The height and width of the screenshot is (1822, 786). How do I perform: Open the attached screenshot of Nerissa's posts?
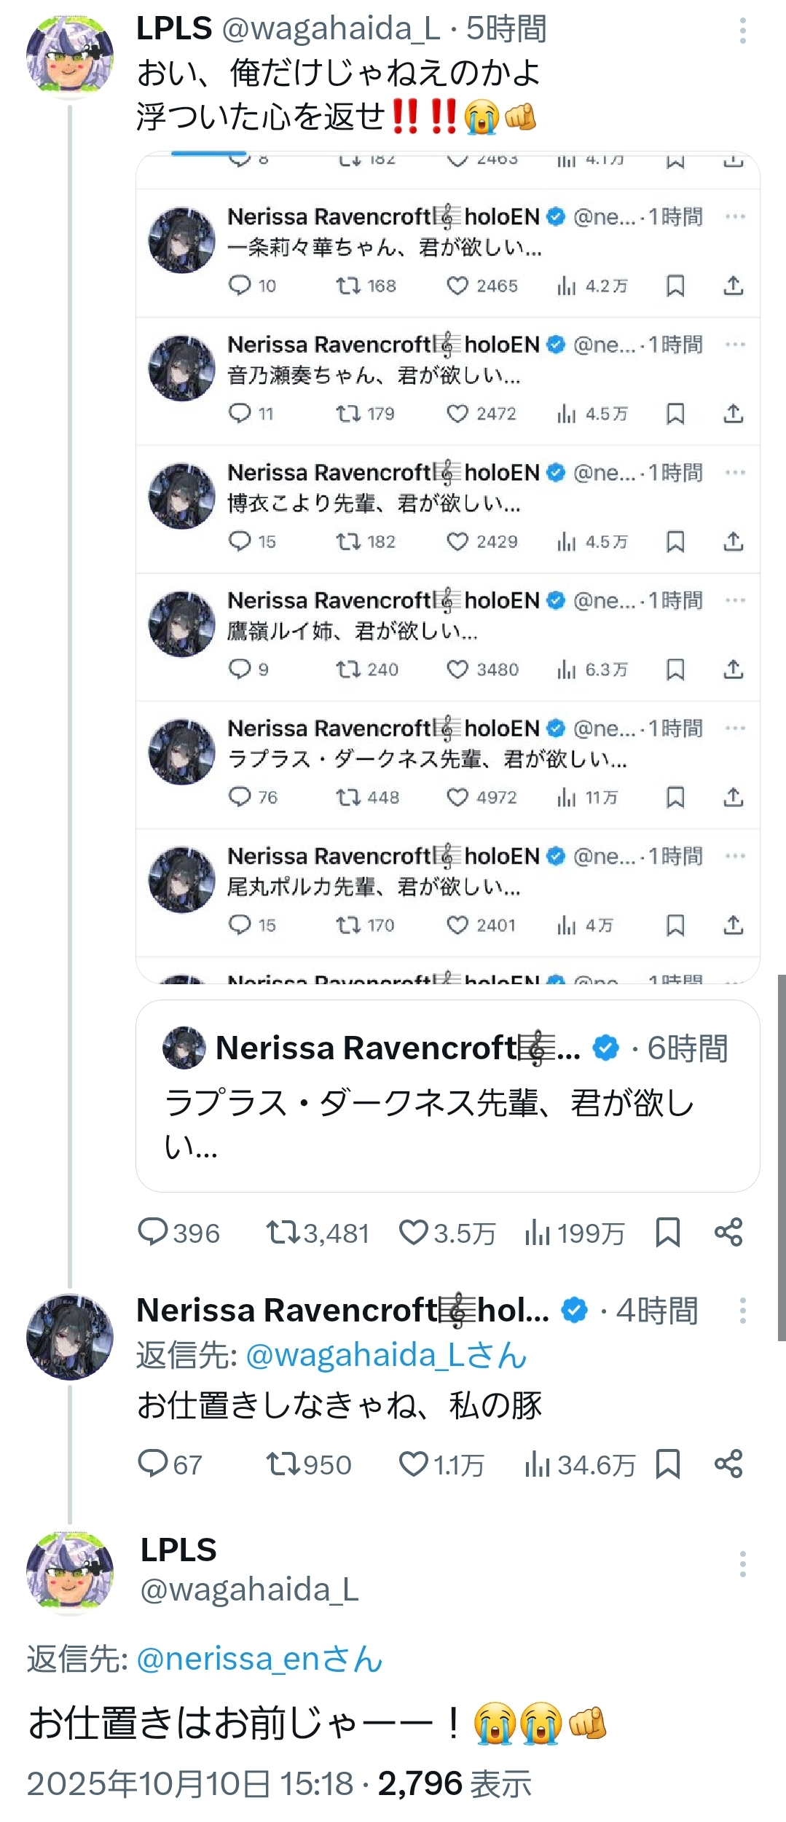point(447,568)
